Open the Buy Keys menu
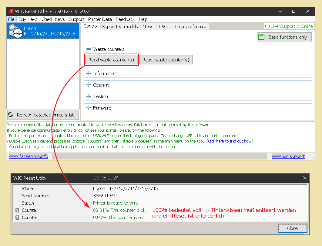 point(28,19)
